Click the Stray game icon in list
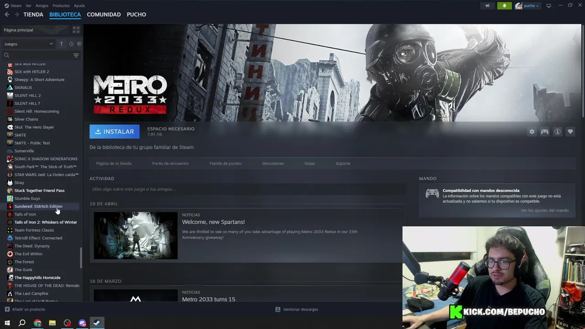 [x=10, y=183]
